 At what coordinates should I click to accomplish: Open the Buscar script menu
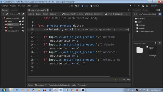38,14
